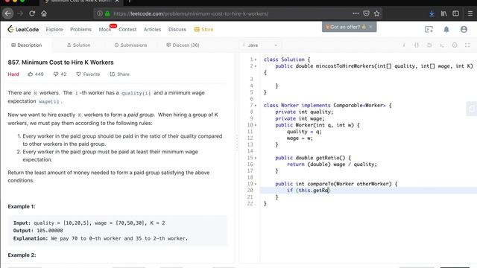Switch to the Solution tab
The image size is (477, 268).
pyautogui.click(x=79, y=45)
